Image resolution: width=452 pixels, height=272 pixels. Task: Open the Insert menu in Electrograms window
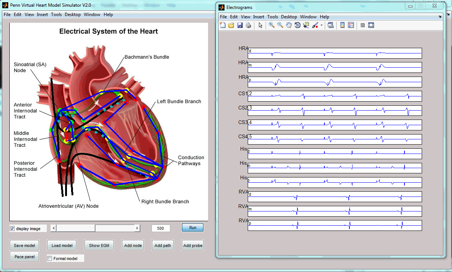click(259, 17)
